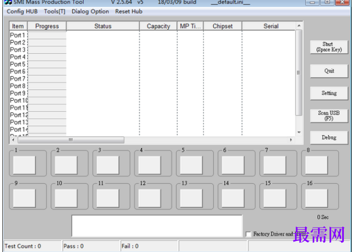355x252 pixels.
Task: Click the Progress column header
Action: click(47, 26)
